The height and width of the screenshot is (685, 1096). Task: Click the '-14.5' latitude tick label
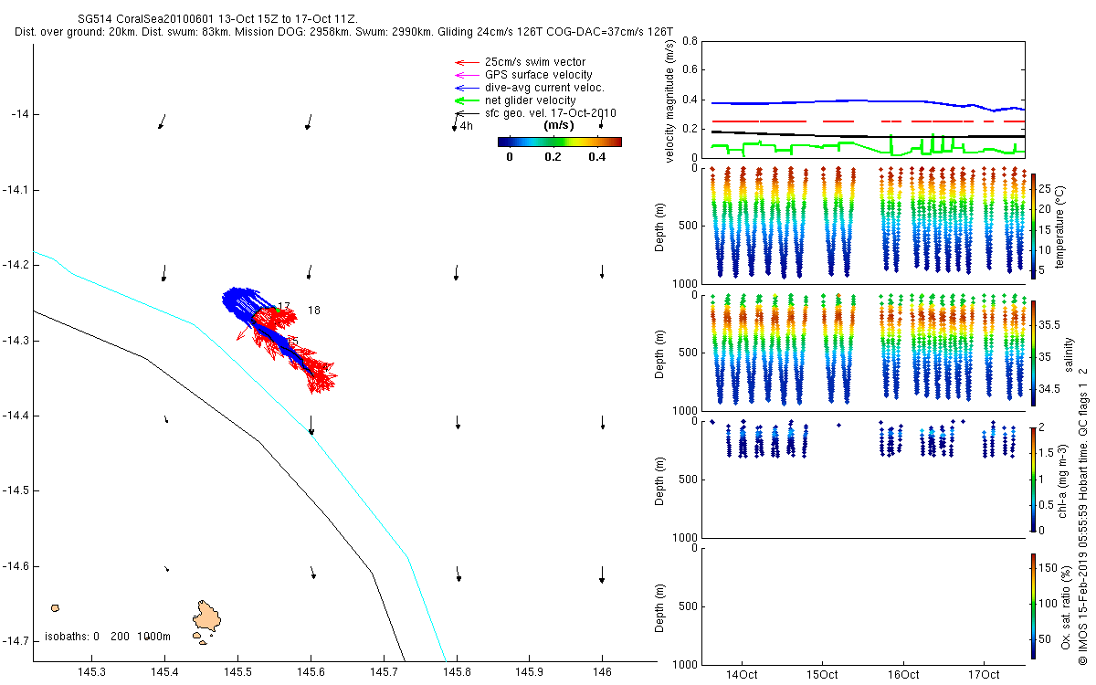coord(16,490)
